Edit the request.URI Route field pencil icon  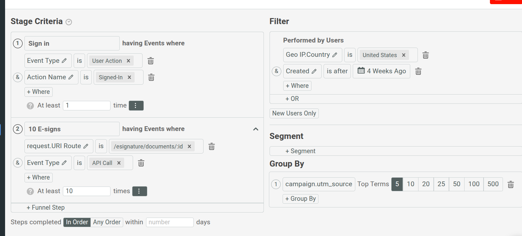(86, 146)
